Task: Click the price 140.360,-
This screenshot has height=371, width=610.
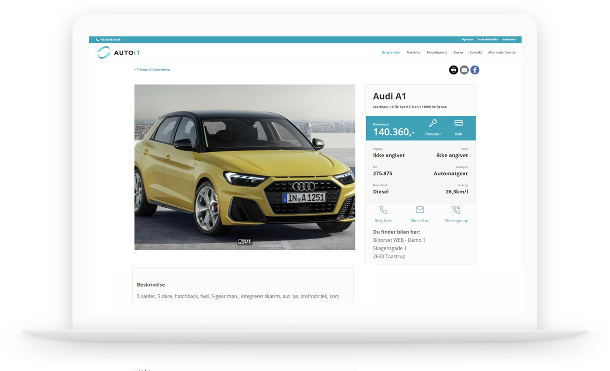Action: [x=394, y=132]
